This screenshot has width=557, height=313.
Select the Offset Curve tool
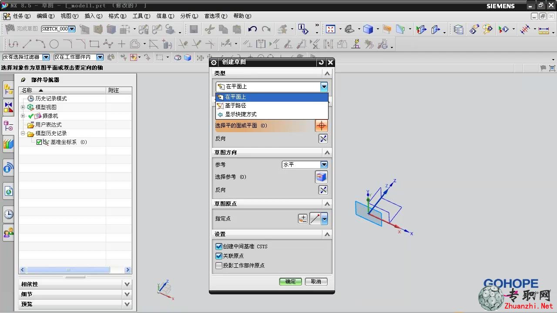[x=135, y=44]
